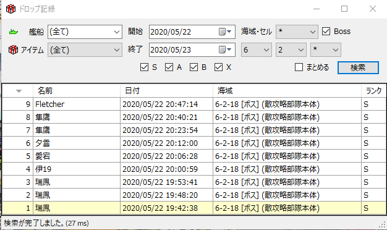The width and height of the screenshot is (387, 230).
Task: Enable the まとめる checkbox
Action: coord(299,67)
